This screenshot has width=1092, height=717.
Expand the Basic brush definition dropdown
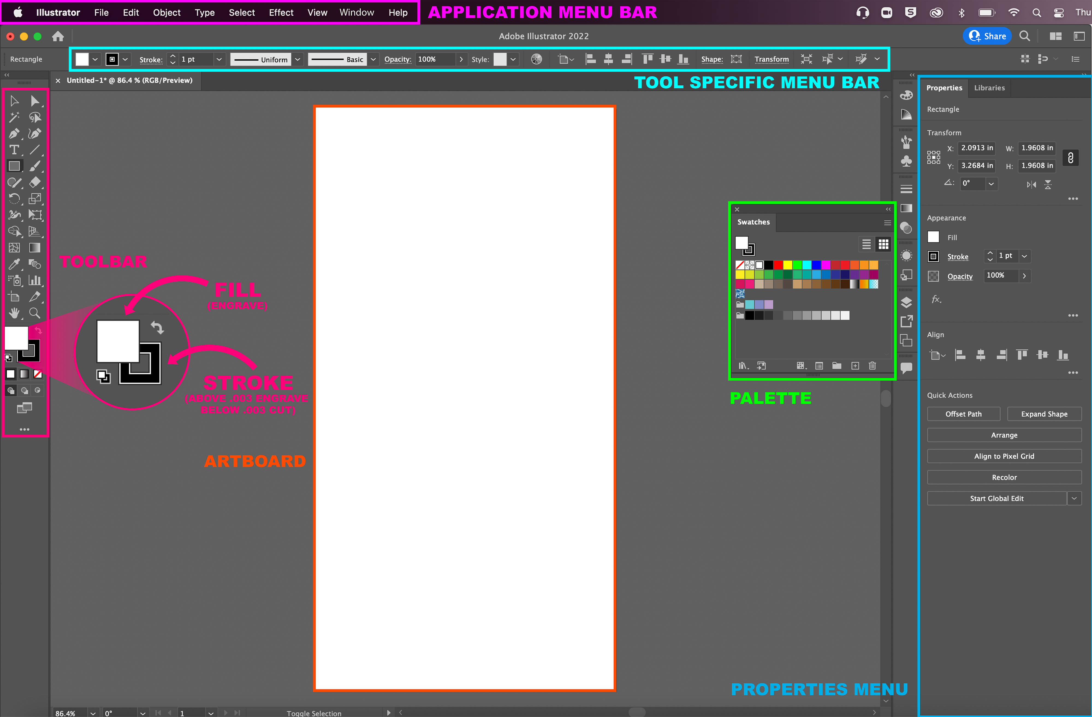(x=373, y=60)
